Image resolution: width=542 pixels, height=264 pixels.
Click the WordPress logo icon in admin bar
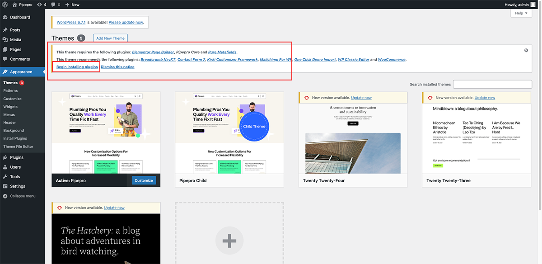[x=5, y=5]
